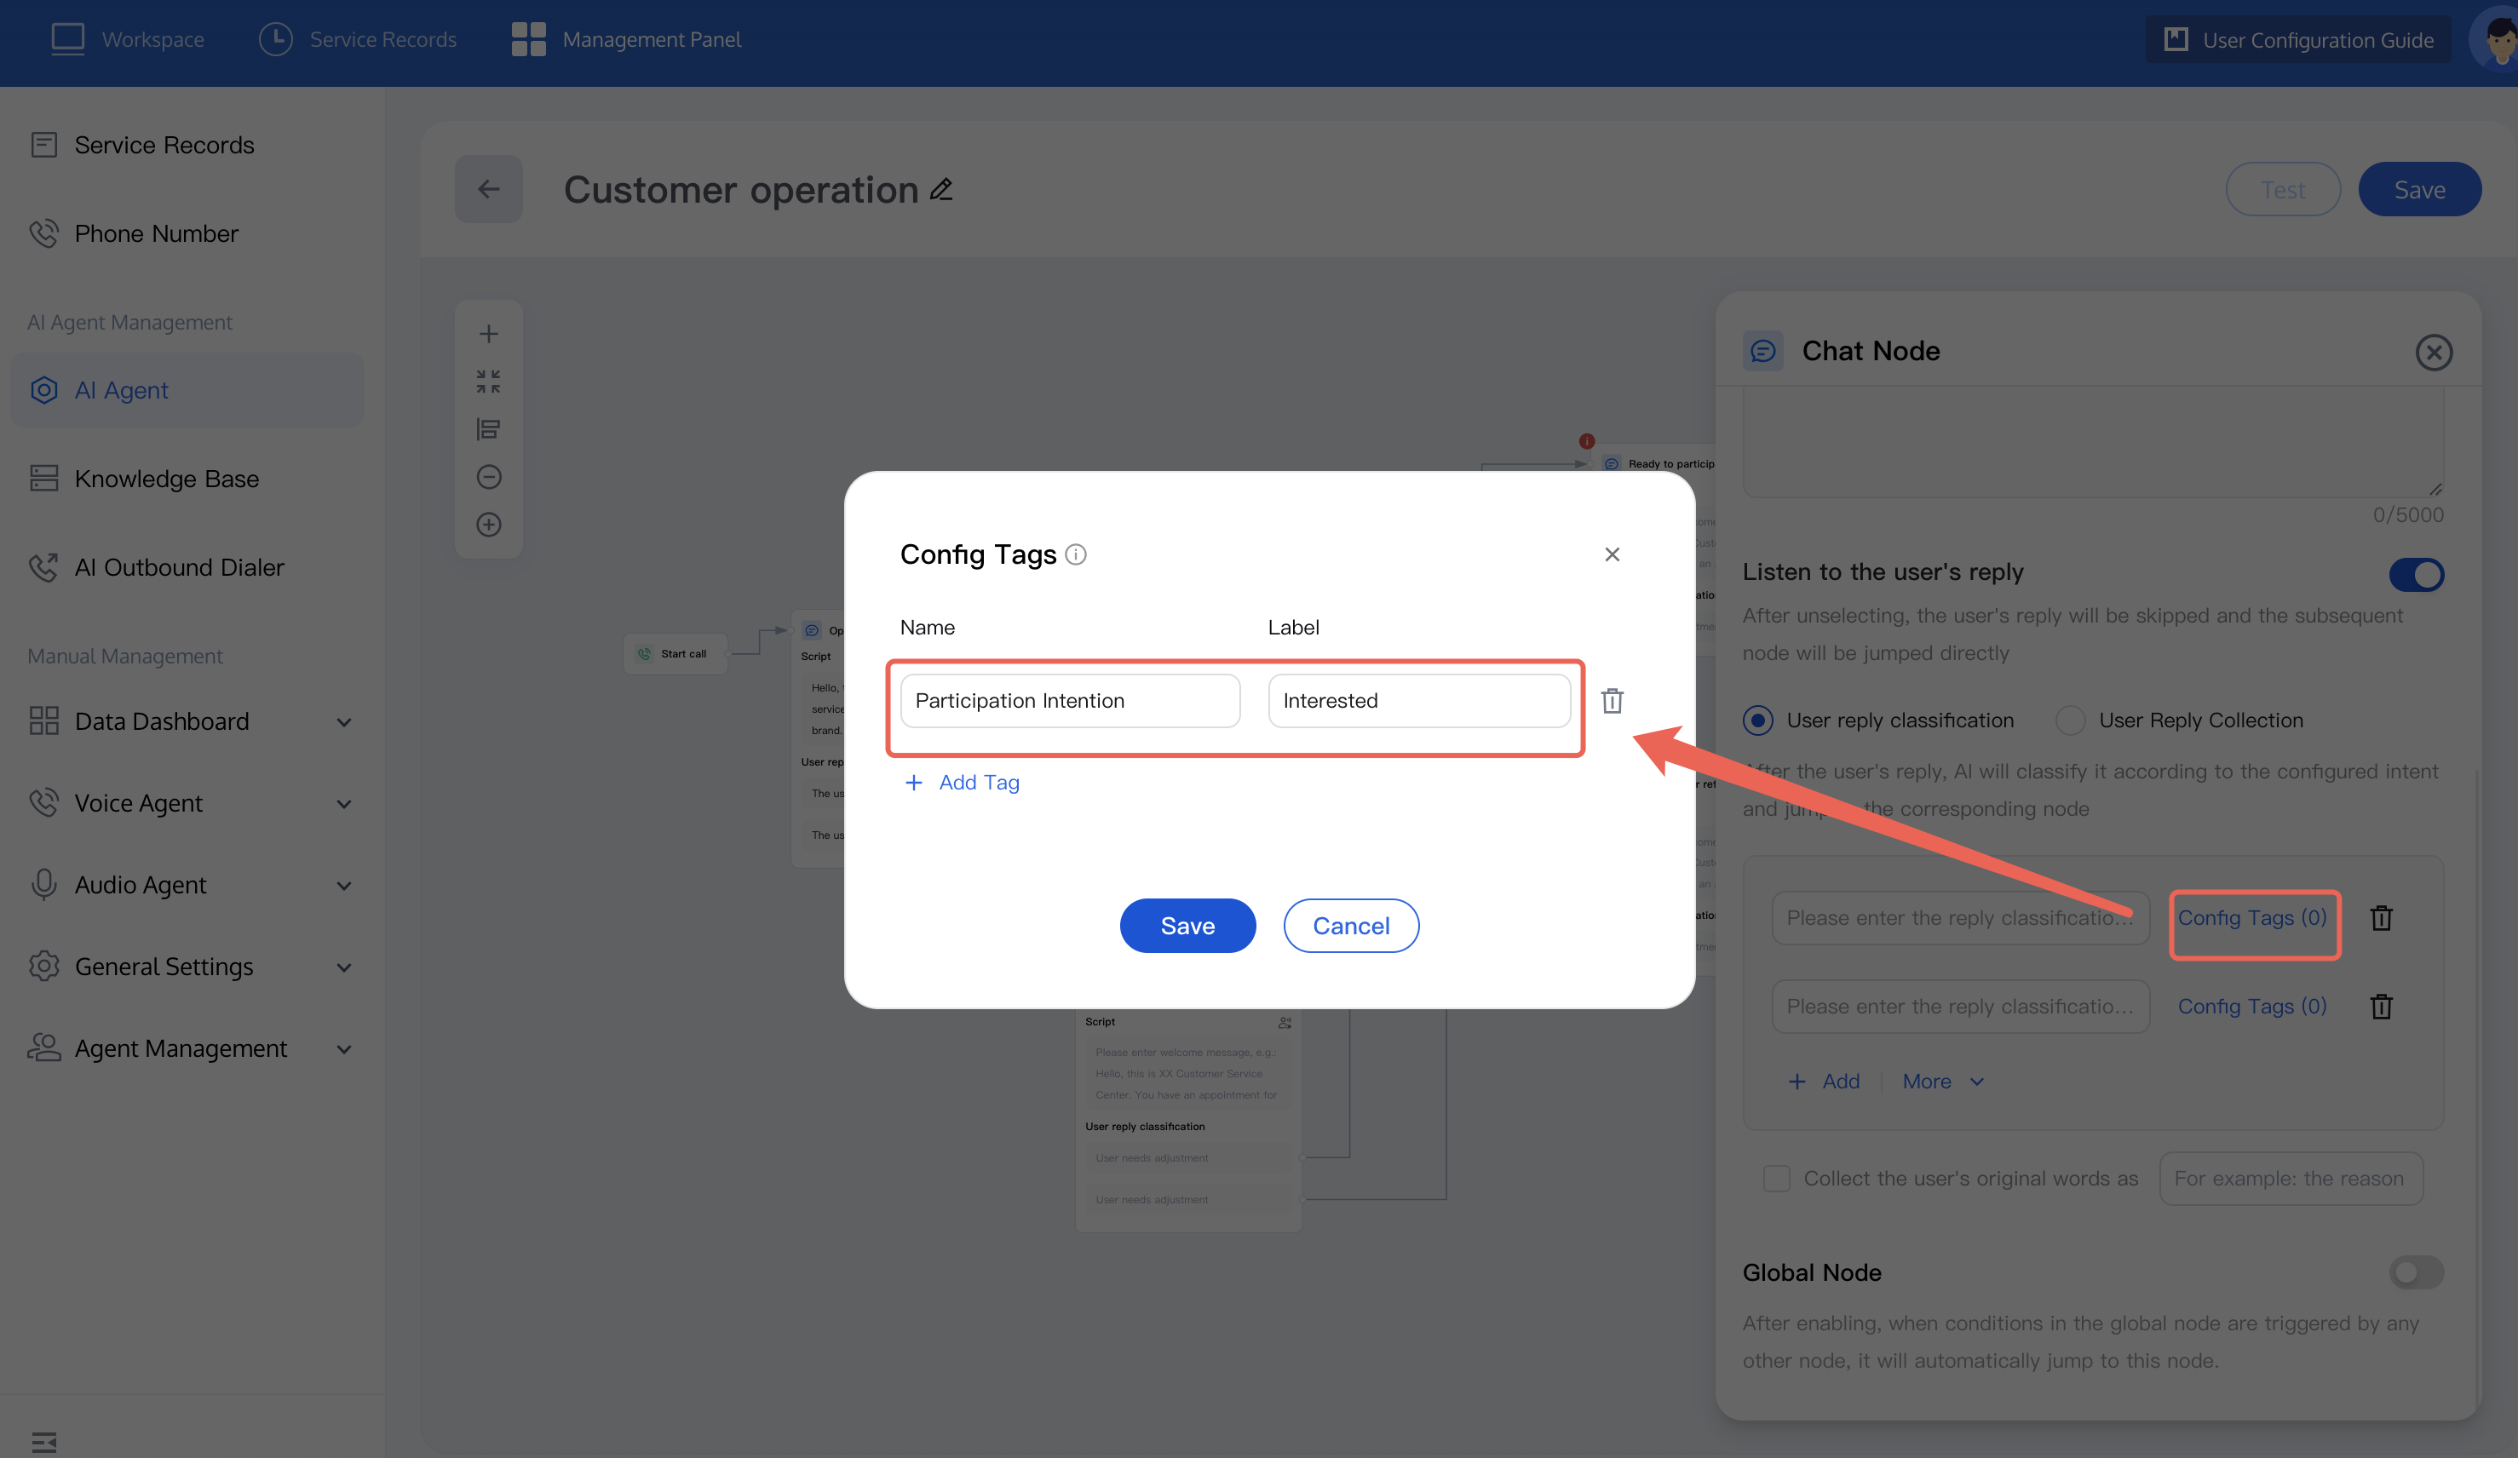Image resolution: width=2518 pixels, height=1458 pixels.
Task: Collapse the sidebar with bottom menu icon
Action: point(44,1441)
